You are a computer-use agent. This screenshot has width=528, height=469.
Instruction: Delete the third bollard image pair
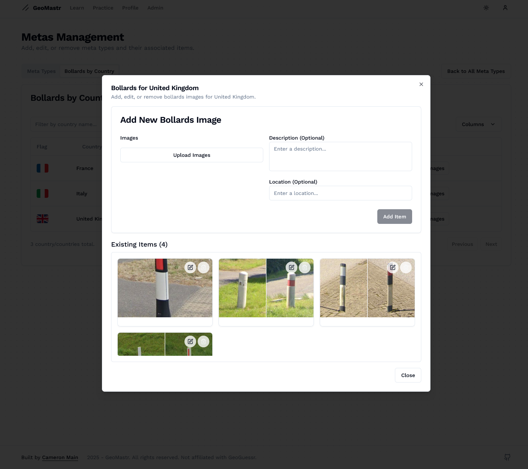406,267
